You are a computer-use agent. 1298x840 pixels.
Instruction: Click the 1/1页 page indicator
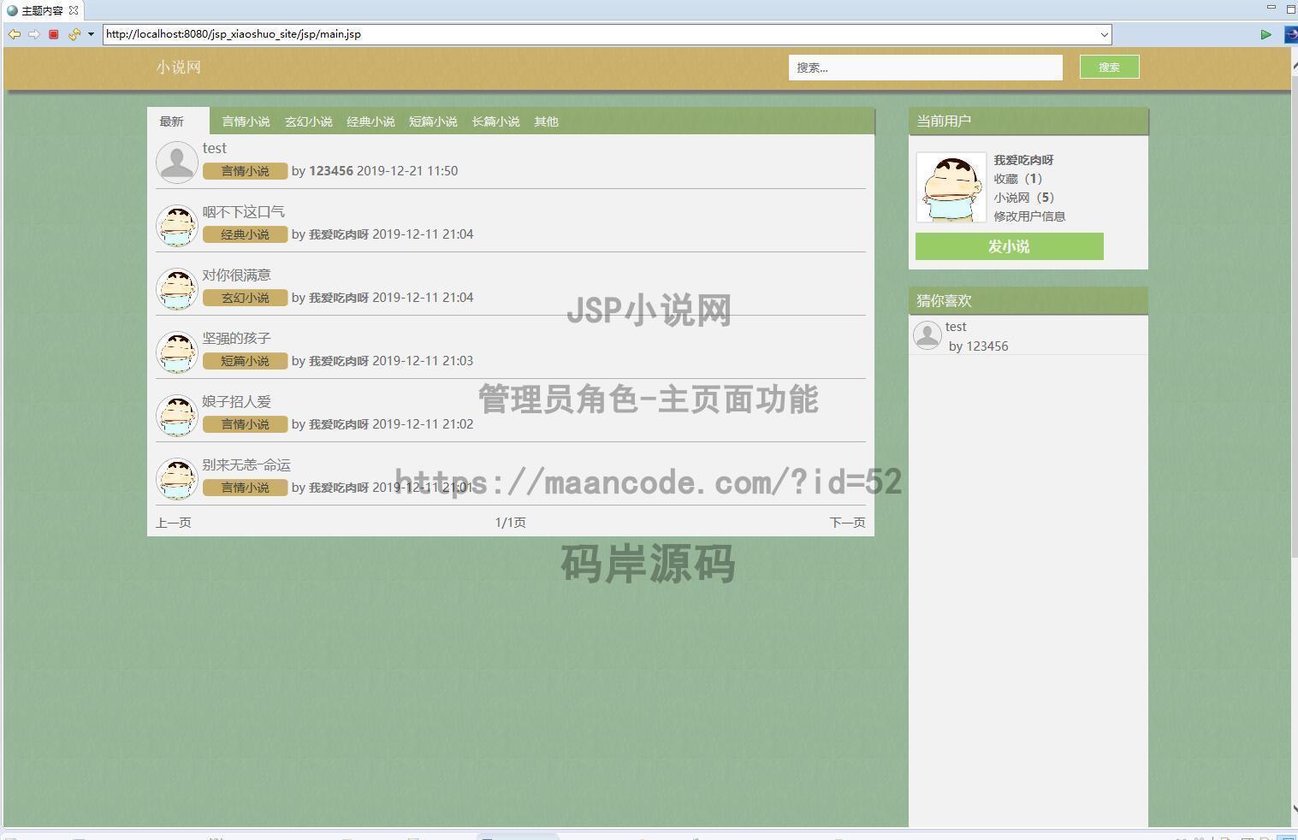(x=511, y=523)
